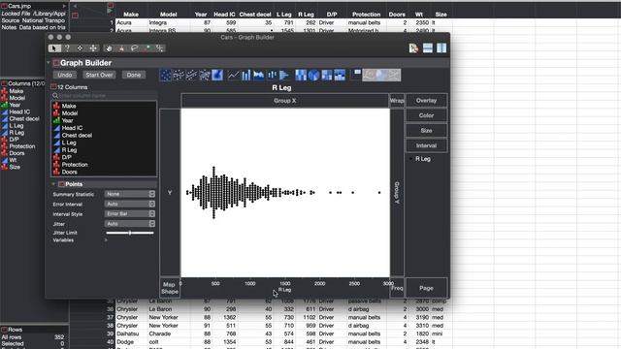621x349 pixels.
Task: Click the Rows panel red triangle in Cars table
Action: [x=4, y=330]
